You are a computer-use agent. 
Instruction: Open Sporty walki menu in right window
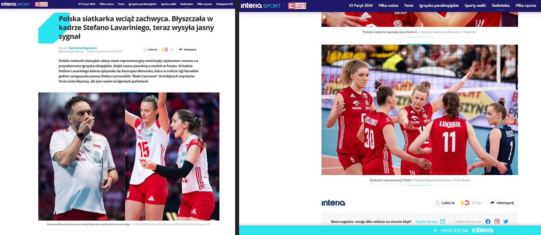475,5
